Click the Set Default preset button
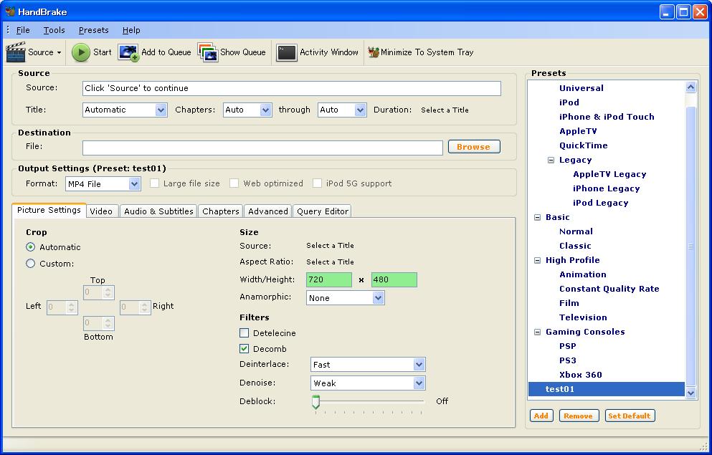The height and width of the screenshot is (455, 712). (630, 416)
